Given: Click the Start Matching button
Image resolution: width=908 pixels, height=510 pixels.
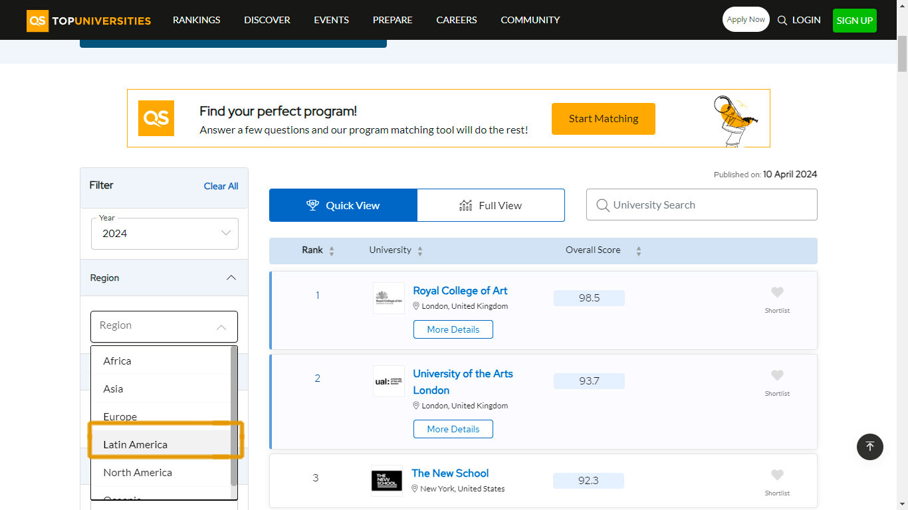Looking at the screenshot, I should click(604, 119).
